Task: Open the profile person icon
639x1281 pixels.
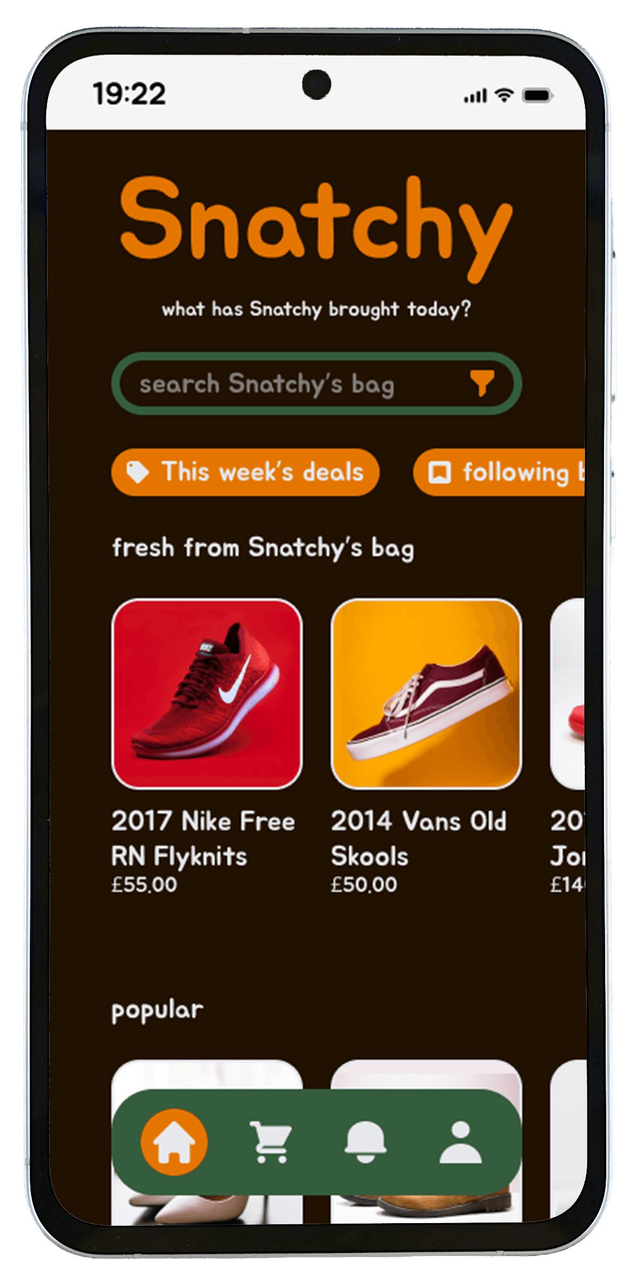Action: 461,1142
